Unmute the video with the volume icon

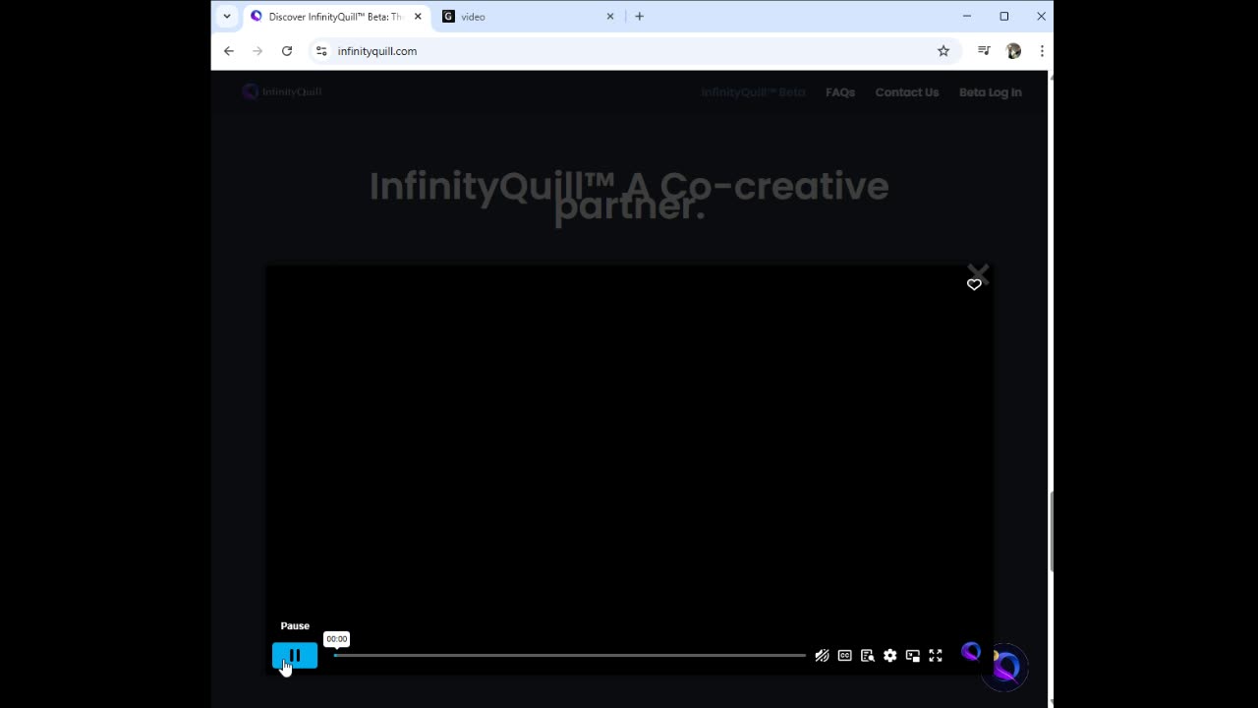point(822,656)
